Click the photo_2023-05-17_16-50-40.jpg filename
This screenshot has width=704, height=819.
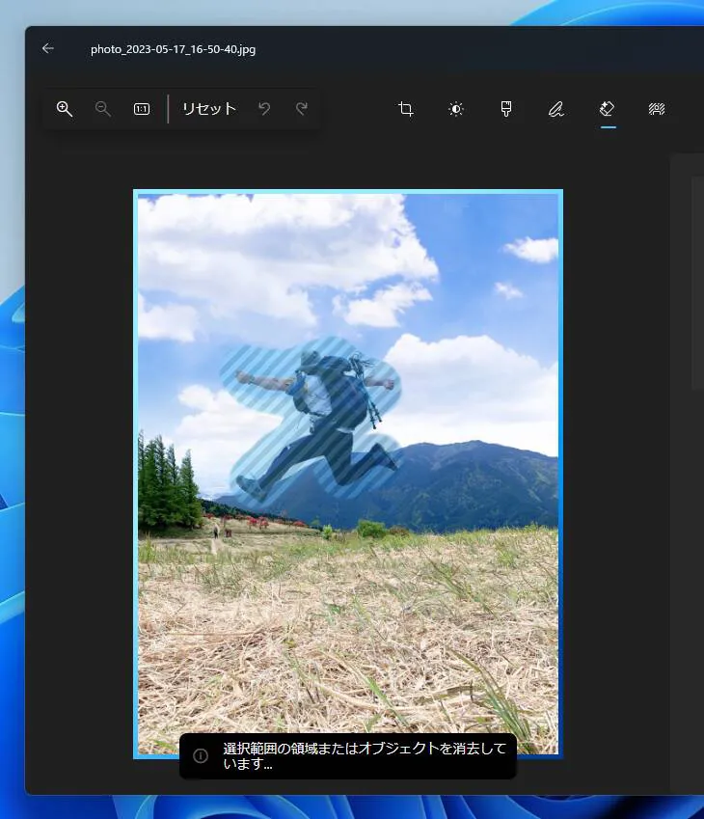pos(173,49)
